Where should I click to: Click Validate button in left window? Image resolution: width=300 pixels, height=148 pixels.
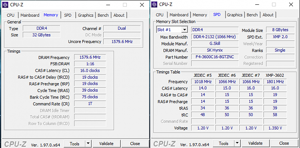[106, 144]
